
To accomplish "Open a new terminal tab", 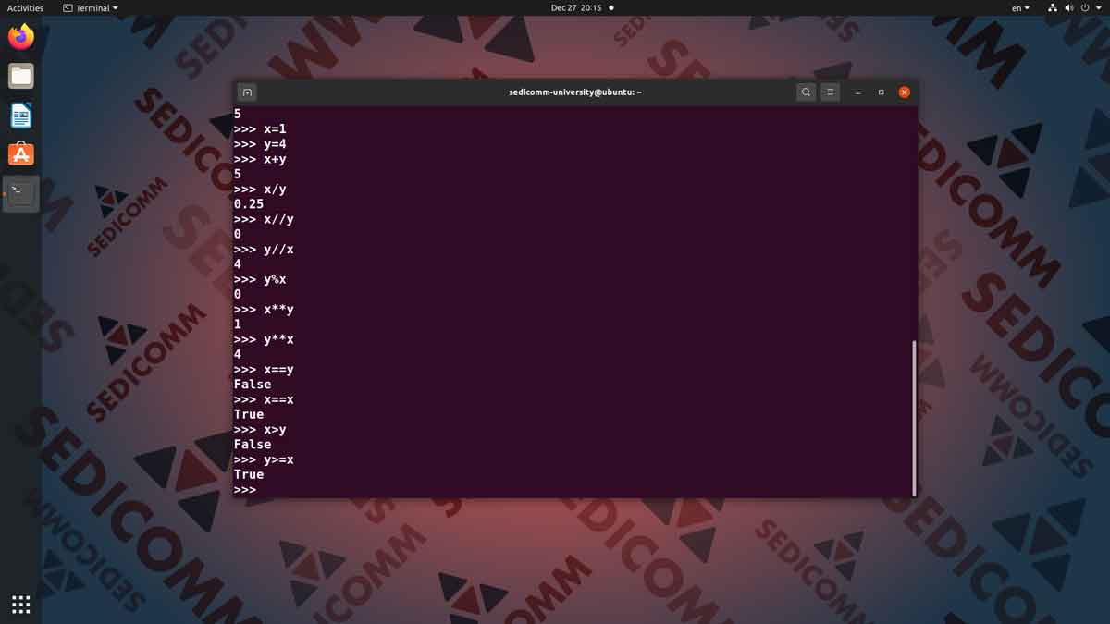I will [247, 92].
